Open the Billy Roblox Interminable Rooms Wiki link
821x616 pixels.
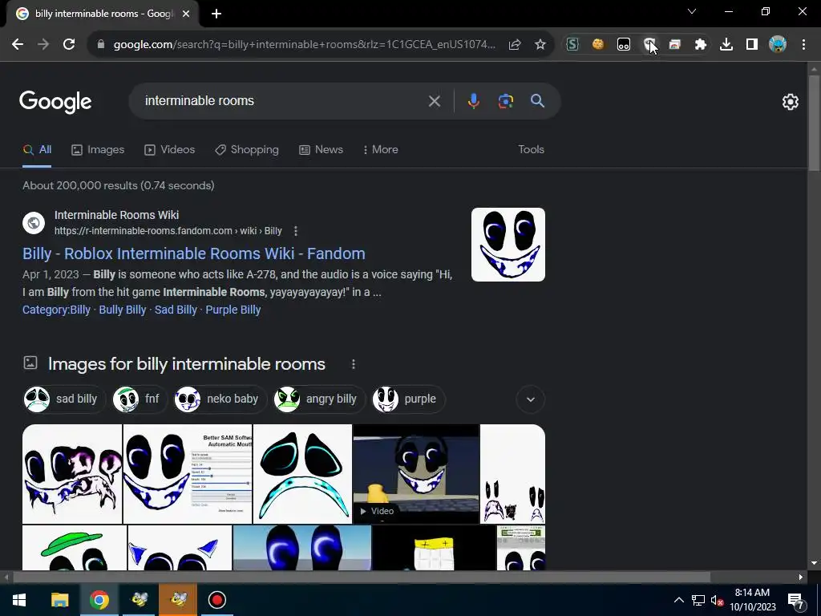pyautogui.click(x=194, y=253)
